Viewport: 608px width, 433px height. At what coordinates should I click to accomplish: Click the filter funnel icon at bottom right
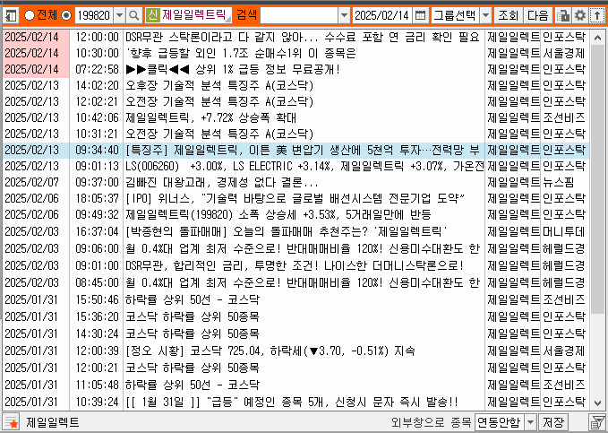(596, 422)
